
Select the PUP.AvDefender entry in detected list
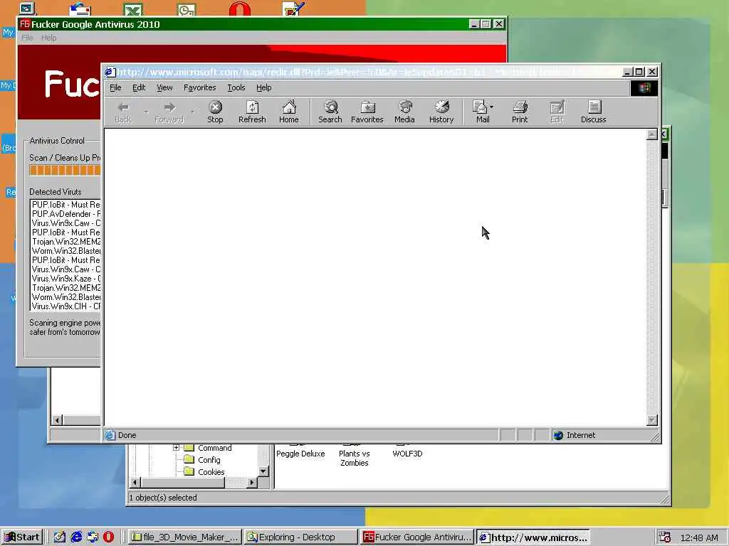(x=65, y=213)
